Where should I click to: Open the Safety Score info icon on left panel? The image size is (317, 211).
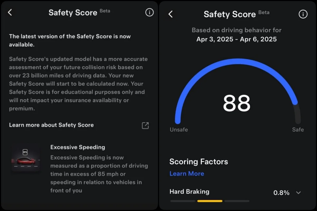pyautogui.click(x=149, y=12)
